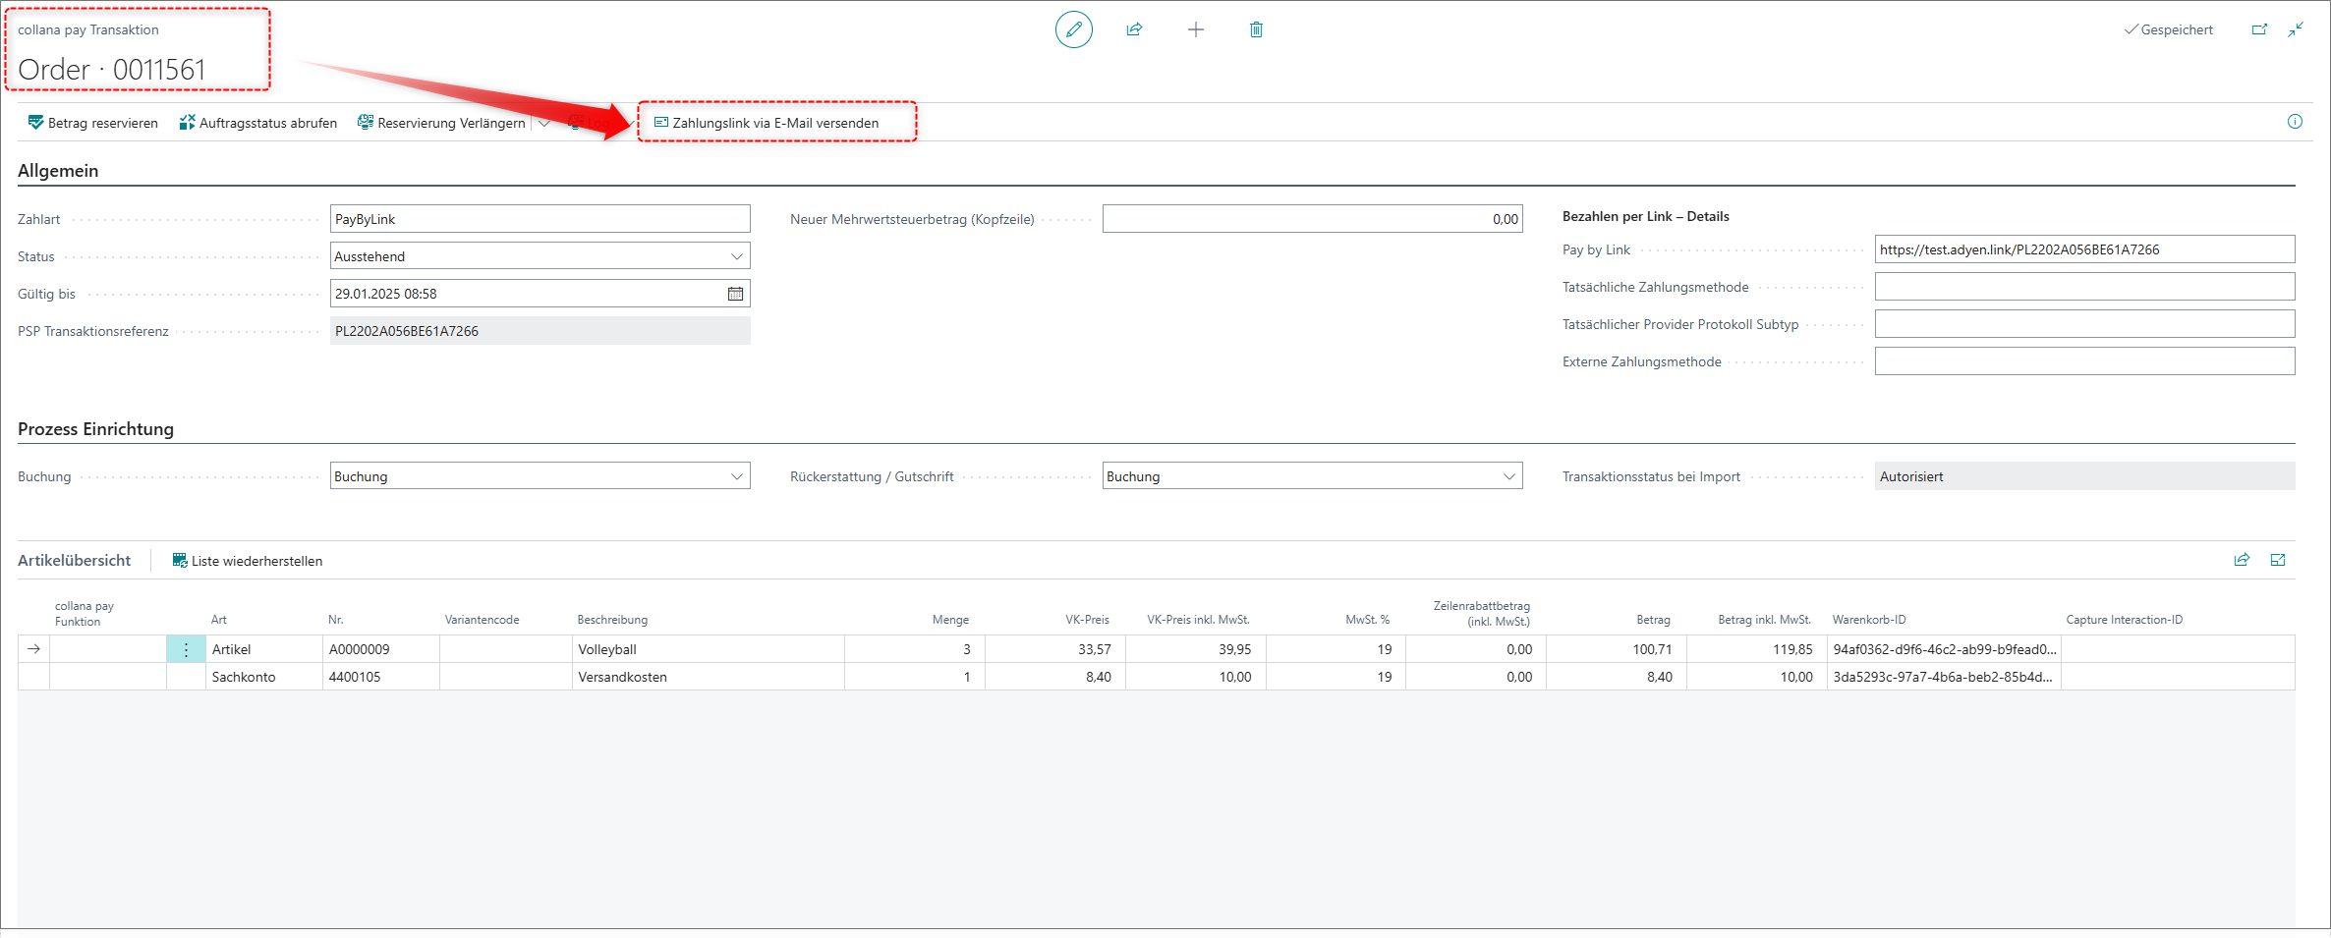Screen dimensions: 2331x938
Task: Click the Rückerstattung / Gutschrift label link
Action: tap(872, 476)
